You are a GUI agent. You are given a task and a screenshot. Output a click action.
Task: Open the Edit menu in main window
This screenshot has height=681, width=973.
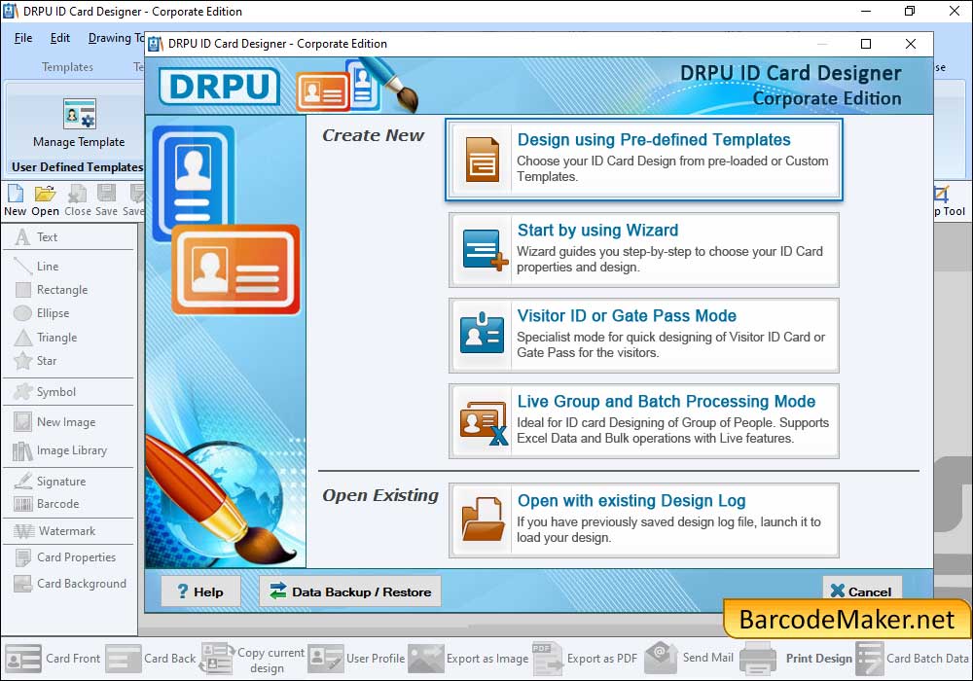point(59,38)
